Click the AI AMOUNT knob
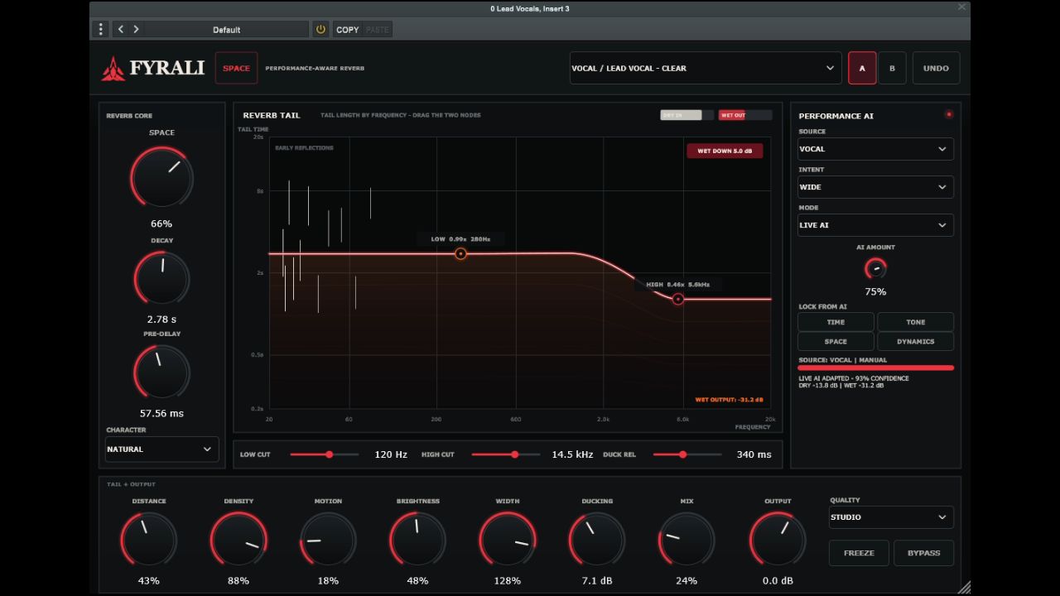The height and width of the screenshot is (596, 1060). coord(875,268)
